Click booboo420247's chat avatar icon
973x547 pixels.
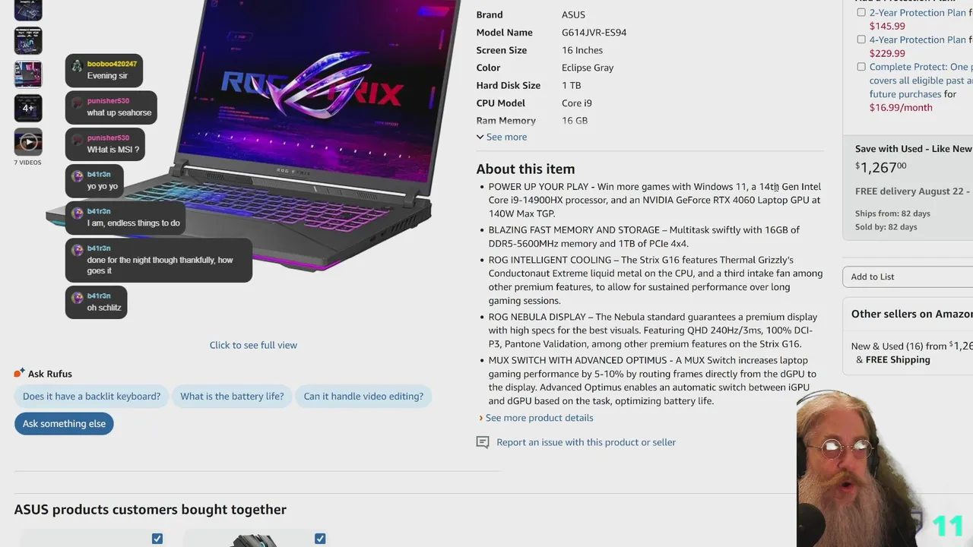(x=77, y=65)
